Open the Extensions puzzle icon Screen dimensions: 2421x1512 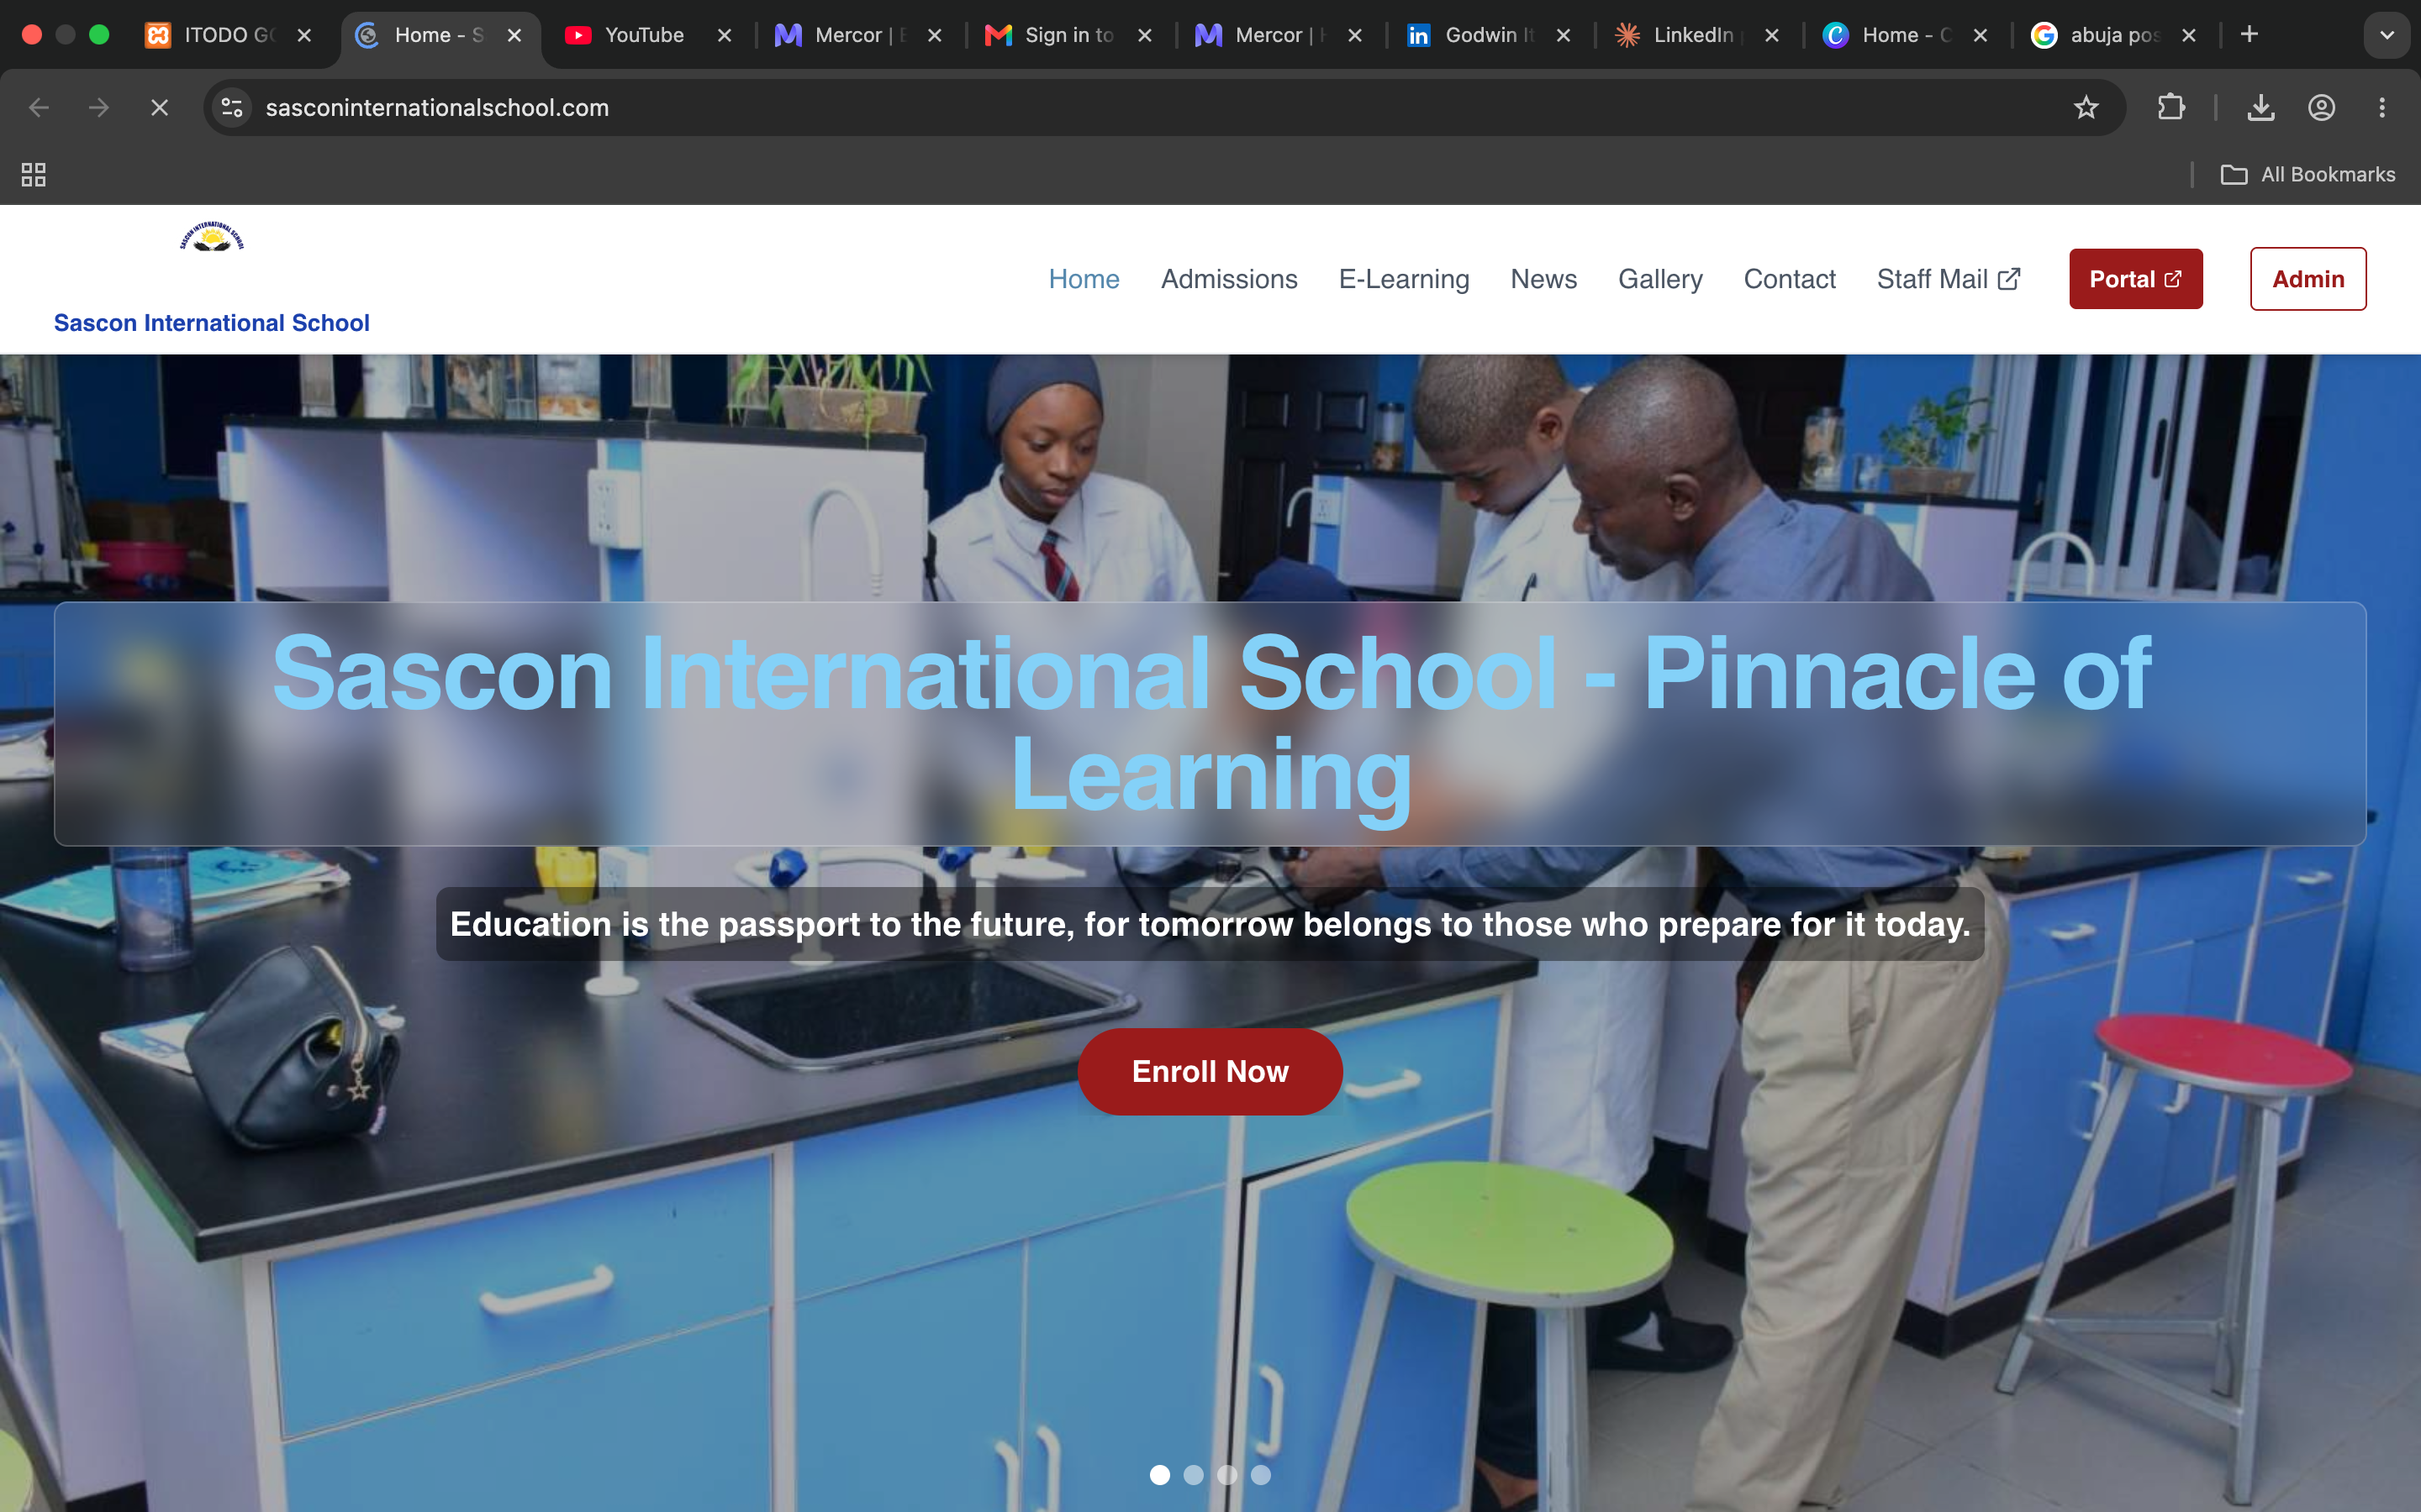point(2170,107)
